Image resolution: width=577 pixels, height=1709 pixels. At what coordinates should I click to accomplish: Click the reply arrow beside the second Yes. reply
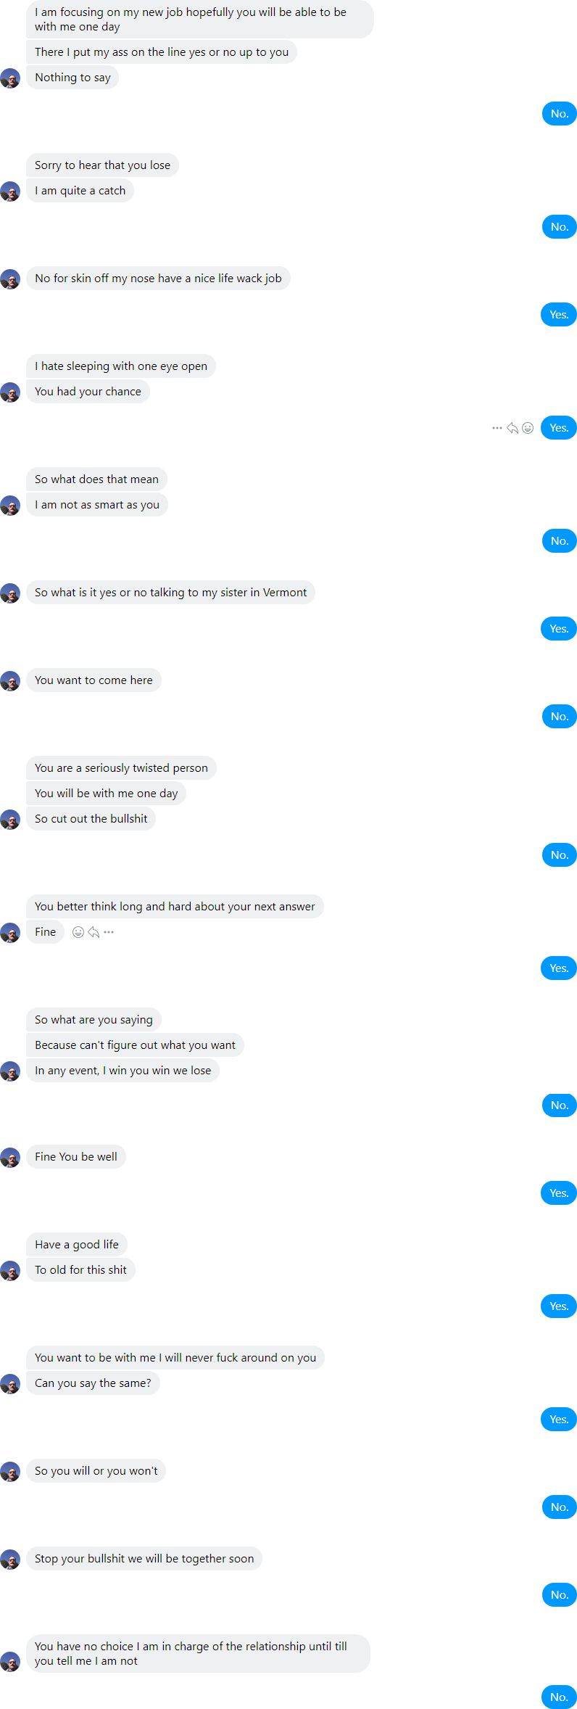point(512,428)
